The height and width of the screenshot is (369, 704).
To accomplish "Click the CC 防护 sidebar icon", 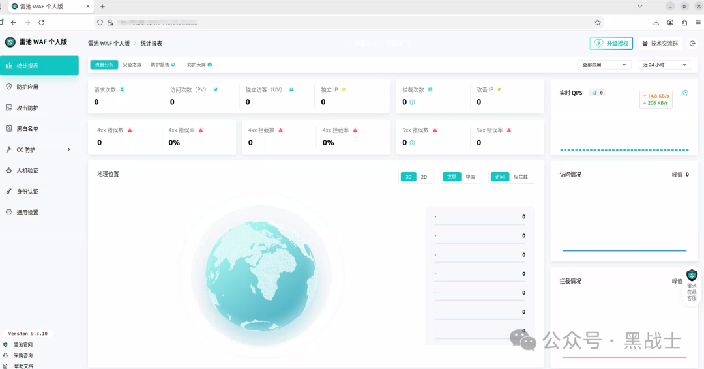I will click(8, 149).
